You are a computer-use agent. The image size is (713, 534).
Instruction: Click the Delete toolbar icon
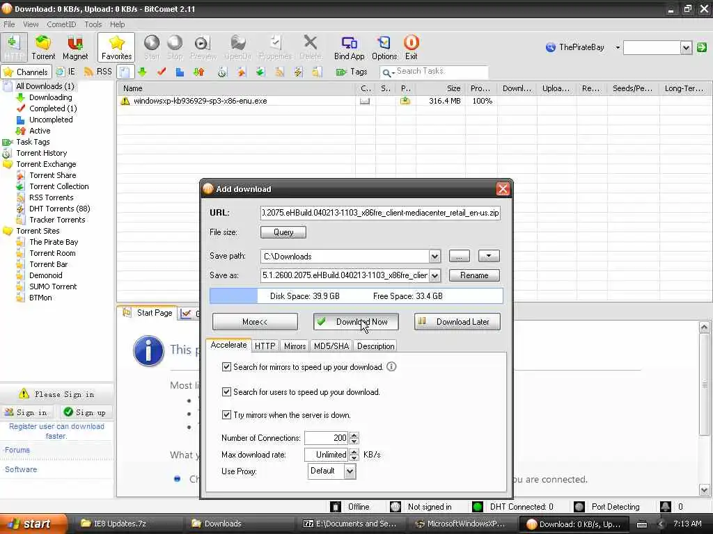click(311, 47)
